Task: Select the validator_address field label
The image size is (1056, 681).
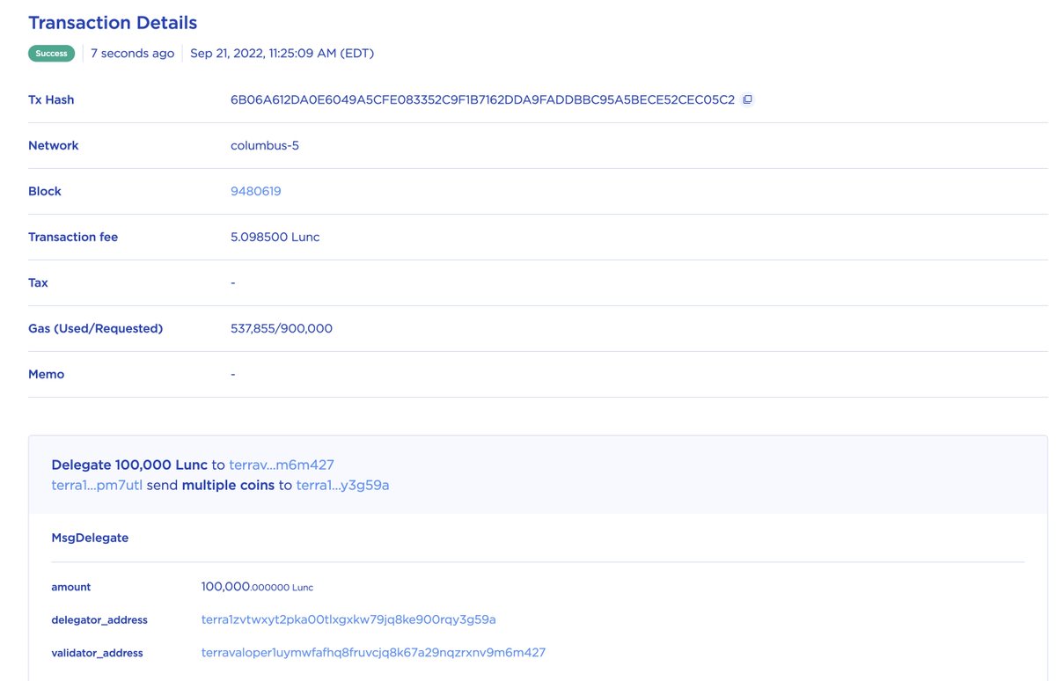Action: pyautogui.click(x=98, y=653)
